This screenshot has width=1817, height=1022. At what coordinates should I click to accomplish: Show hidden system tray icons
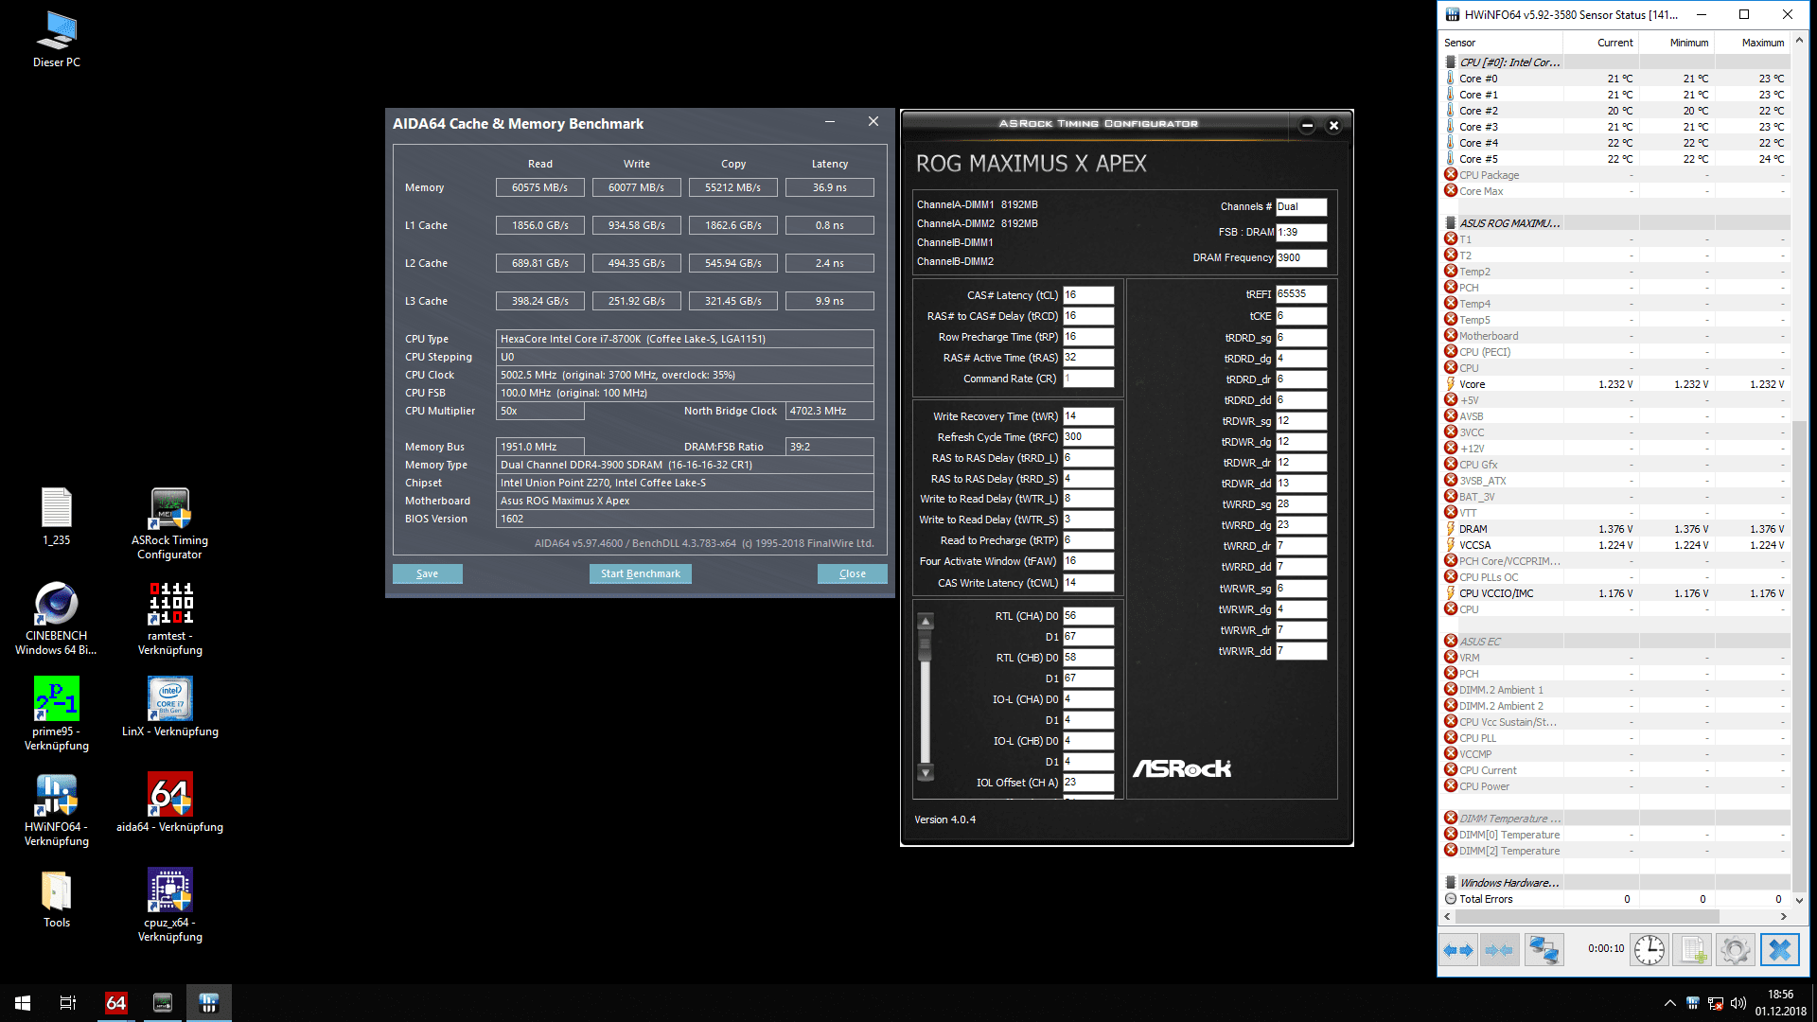click(x=1669, y=1003)
